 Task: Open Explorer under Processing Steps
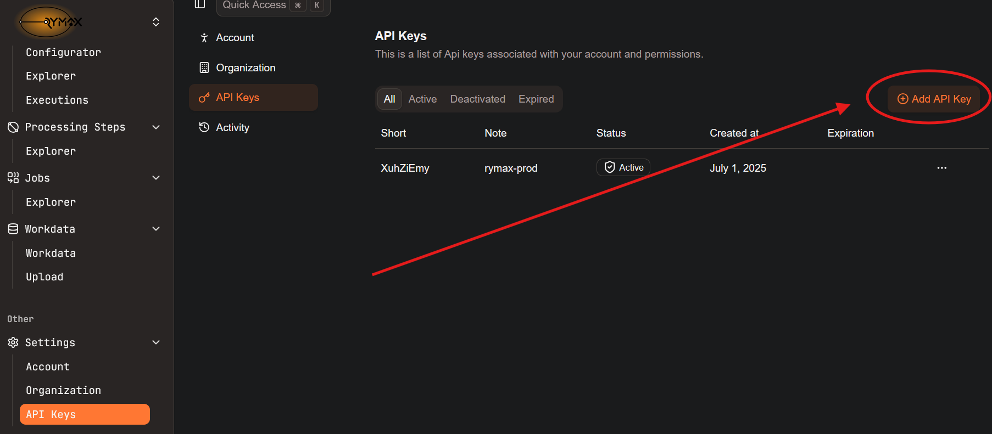(51, 151)
